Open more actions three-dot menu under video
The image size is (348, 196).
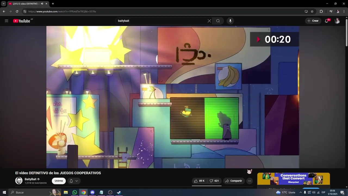250,181
